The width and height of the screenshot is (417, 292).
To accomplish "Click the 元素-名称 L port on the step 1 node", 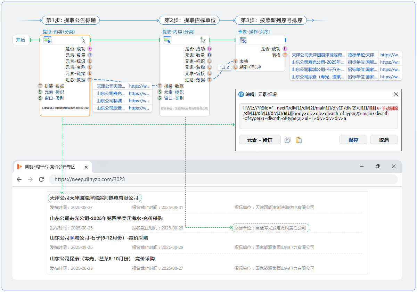I will coord(90,67).
